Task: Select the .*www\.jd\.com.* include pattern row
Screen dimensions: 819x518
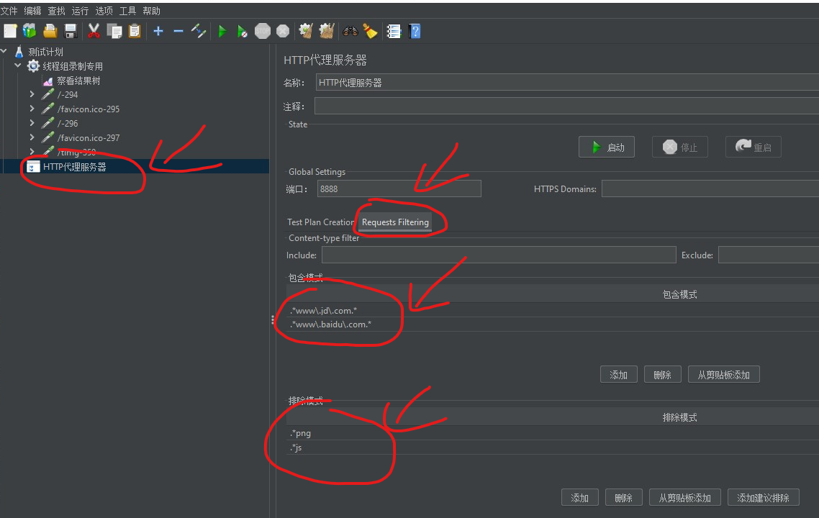Action: (x=553, y=310)
